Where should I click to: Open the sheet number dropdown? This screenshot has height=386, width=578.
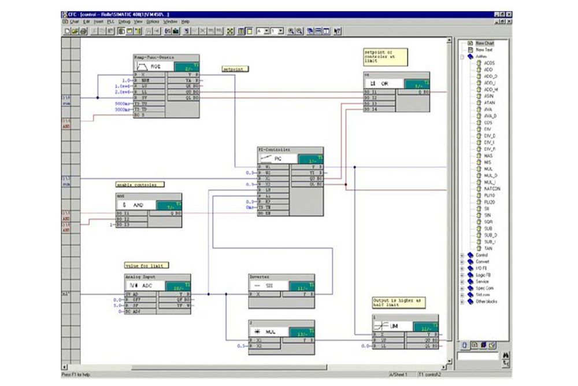click(x=280, y=31)
